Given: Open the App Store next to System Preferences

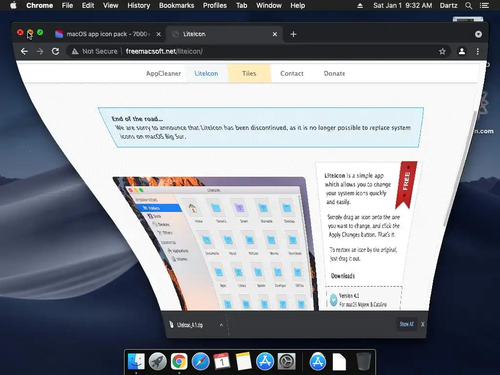Looking at the screenshot, I should tap(265, 362).
